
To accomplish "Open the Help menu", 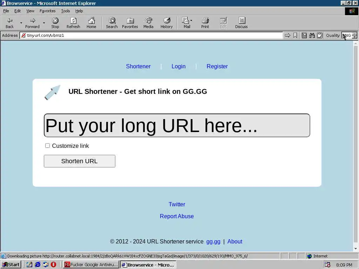I will coord(79,11).
